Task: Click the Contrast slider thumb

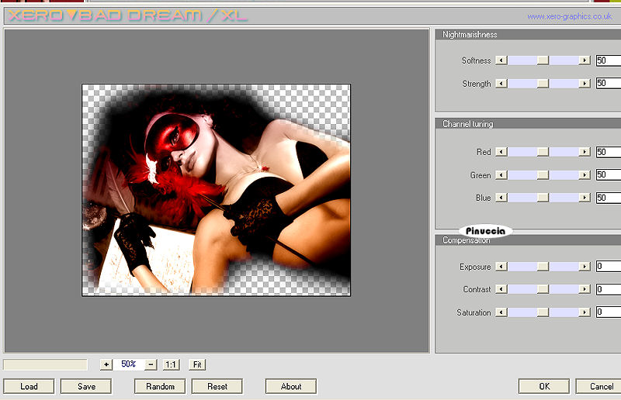Action: point(543,289)
